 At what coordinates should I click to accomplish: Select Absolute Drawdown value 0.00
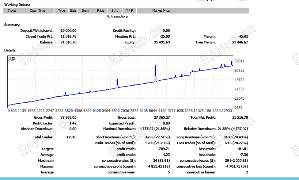click(x=73, y=129)
